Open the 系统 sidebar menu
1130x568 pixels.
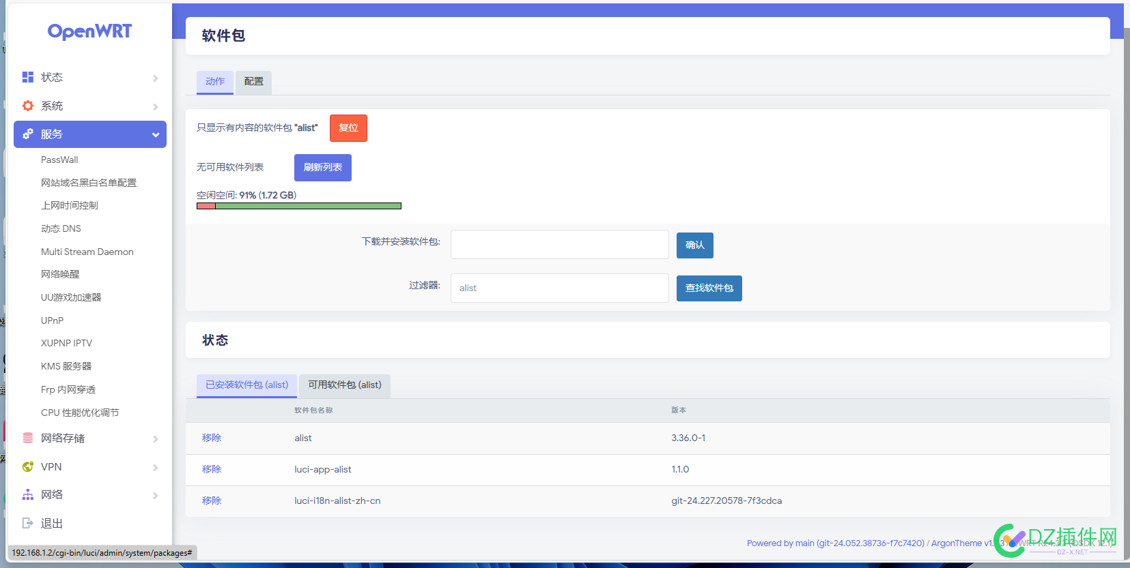pos(90,106)
